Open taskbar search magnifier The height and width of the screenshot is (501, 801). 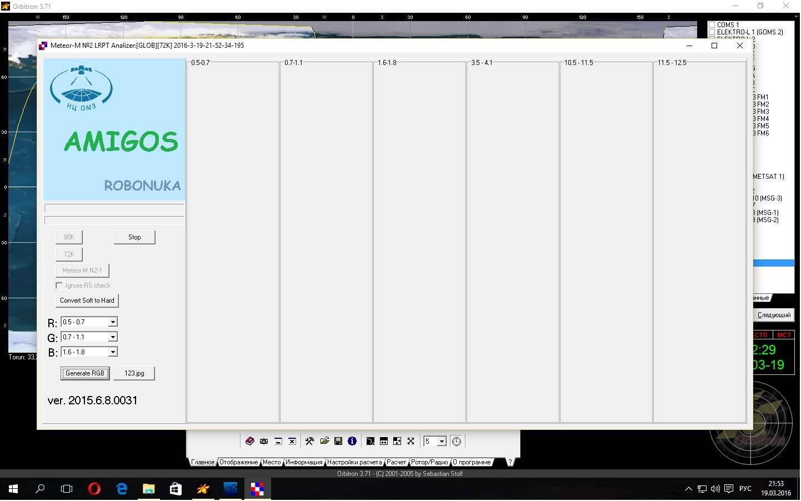click(x=40, y=489)
